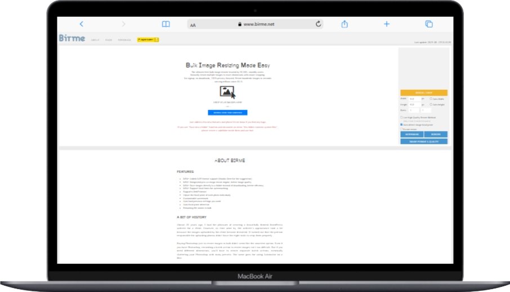Click the A Bit of History subheading
This screenshot has width=510, height=292.
(x=191, y=217)
